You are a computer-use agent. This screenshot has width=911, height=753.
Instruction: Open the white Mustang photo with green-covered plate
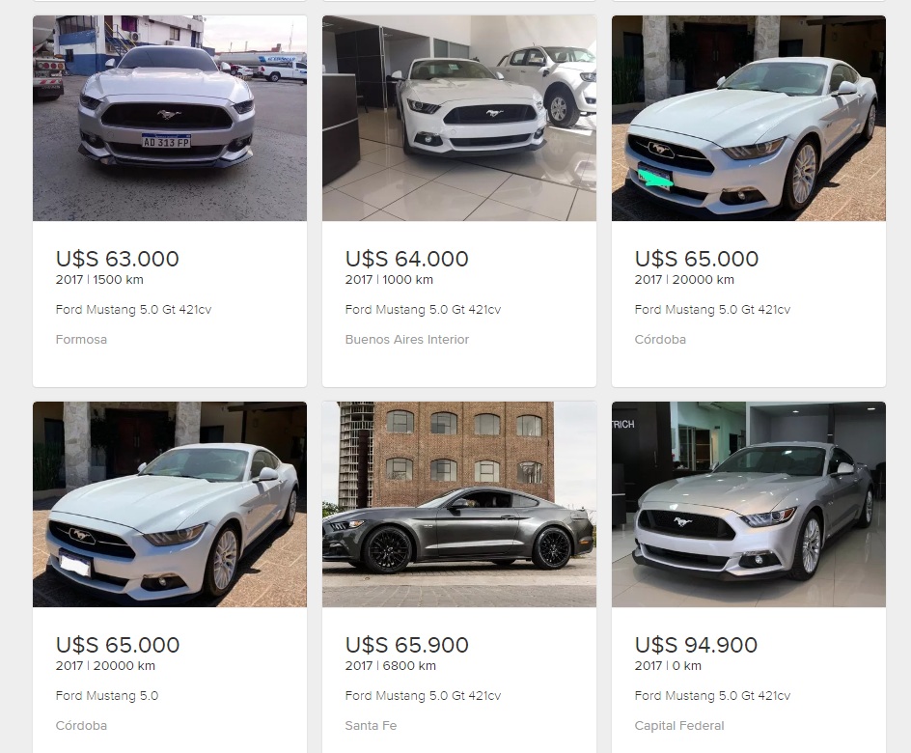[x=748, y=118]
